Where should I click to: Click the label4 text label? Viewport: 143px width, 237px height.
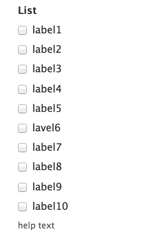point(47,89)
